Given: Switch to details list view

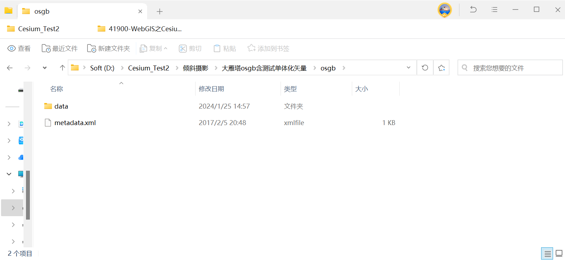Looking at the screenshot, I should coord(547,253).
